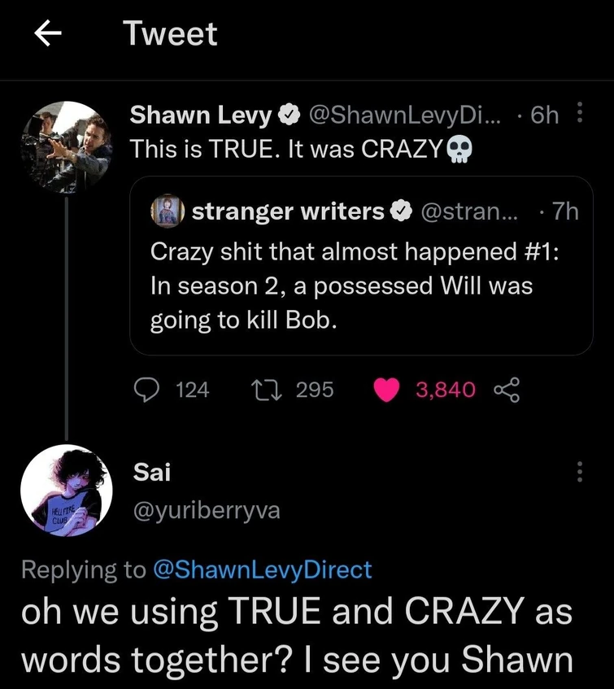Open the Shawn Levy display name
This screenshot has width=614, height=689.
pos(201,116)
